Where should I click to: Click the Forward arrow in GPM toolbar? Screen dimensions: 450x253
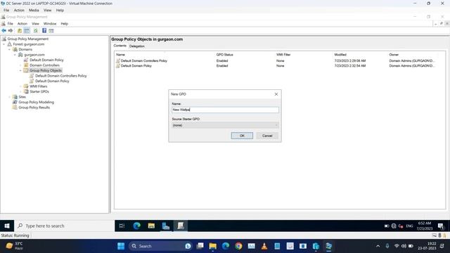[11, 31]
